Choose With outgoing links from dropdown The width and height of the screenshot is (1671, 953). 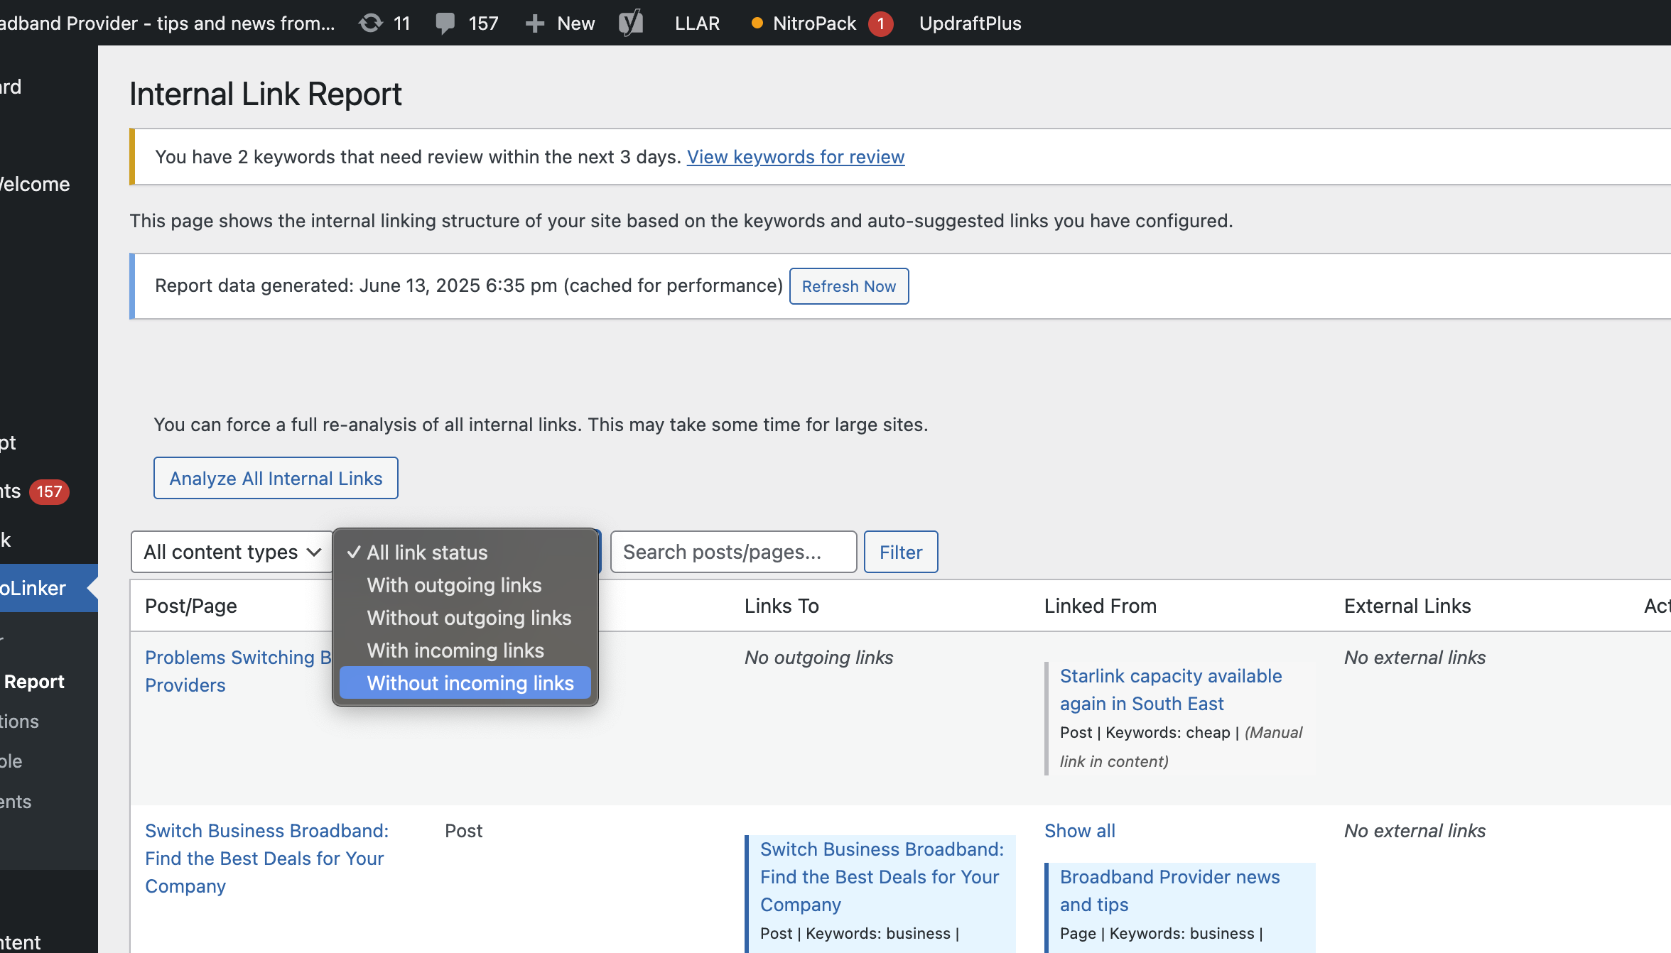click(454, 585)
